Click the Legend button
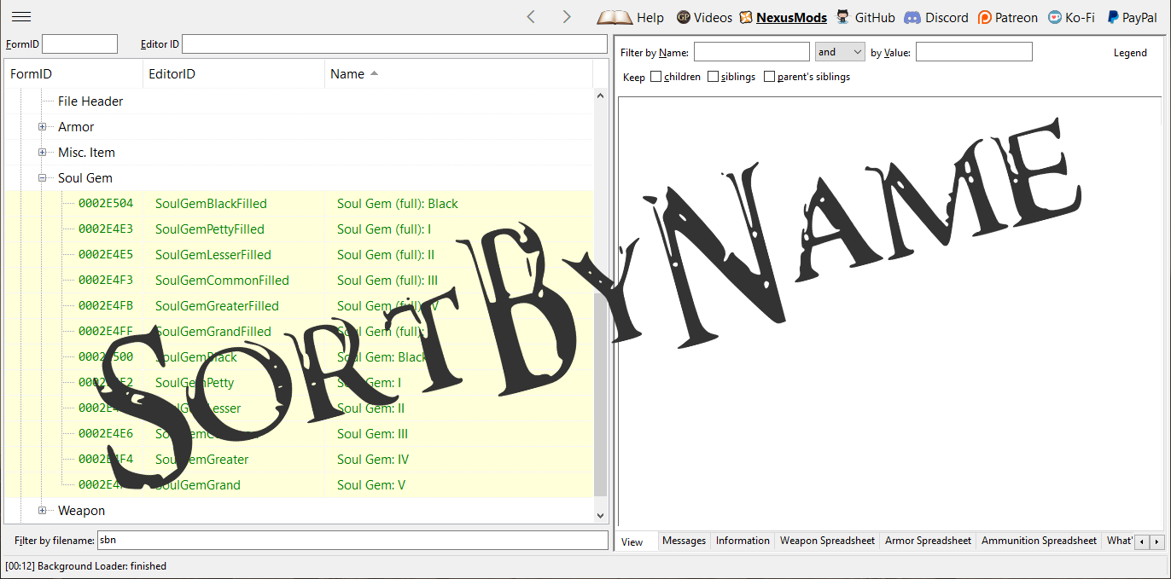Screen dimensions: 1171x579 click(1130, 53)
